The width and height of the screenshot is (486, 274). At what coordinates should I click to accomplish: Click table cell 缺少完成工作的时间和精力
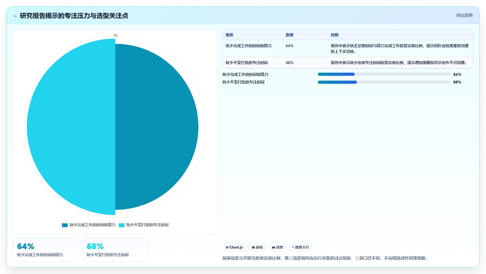[x=249, y=46]
